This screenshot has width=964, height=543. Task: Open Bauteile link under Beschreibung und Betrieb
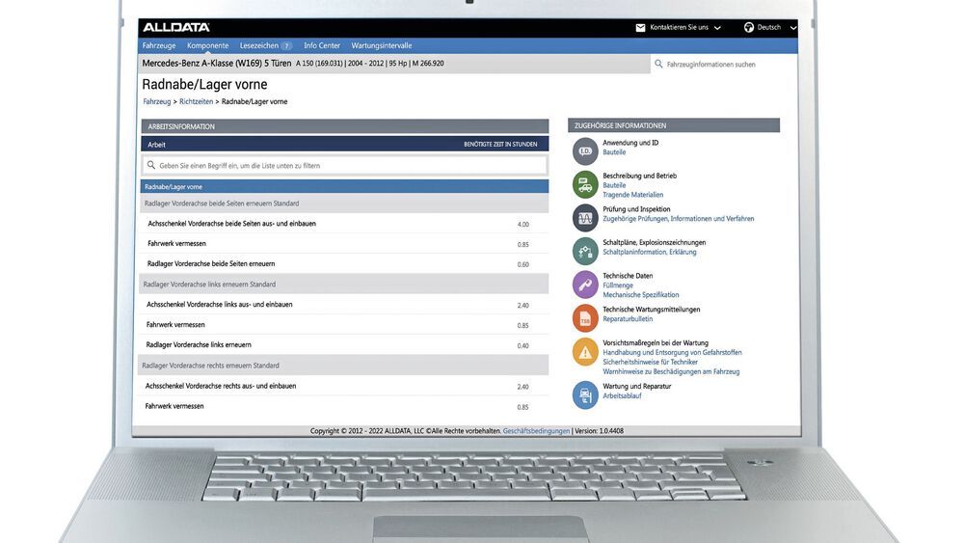pos(613,185)
